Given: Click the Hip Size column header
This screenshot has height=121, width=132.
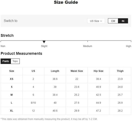Looking at the screenshot, I should (x=98, y=71).
